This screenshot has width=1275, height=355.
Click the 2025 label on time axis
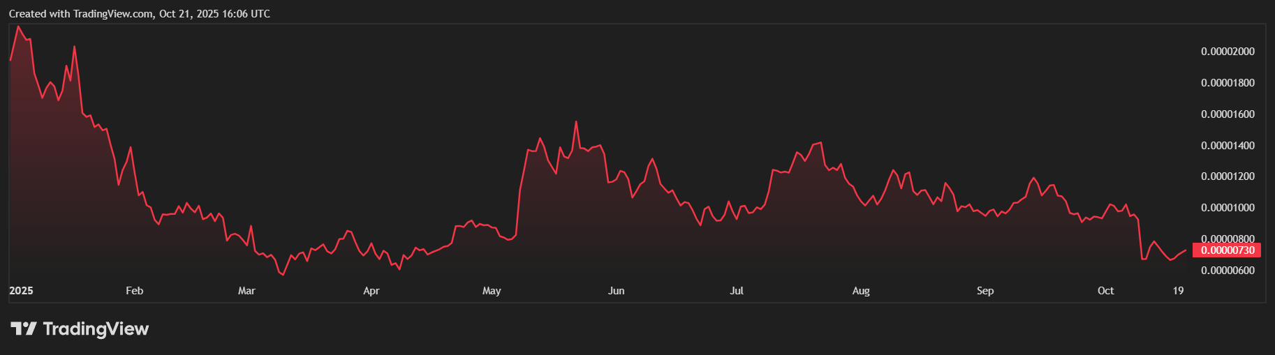(x=21, y=291)
